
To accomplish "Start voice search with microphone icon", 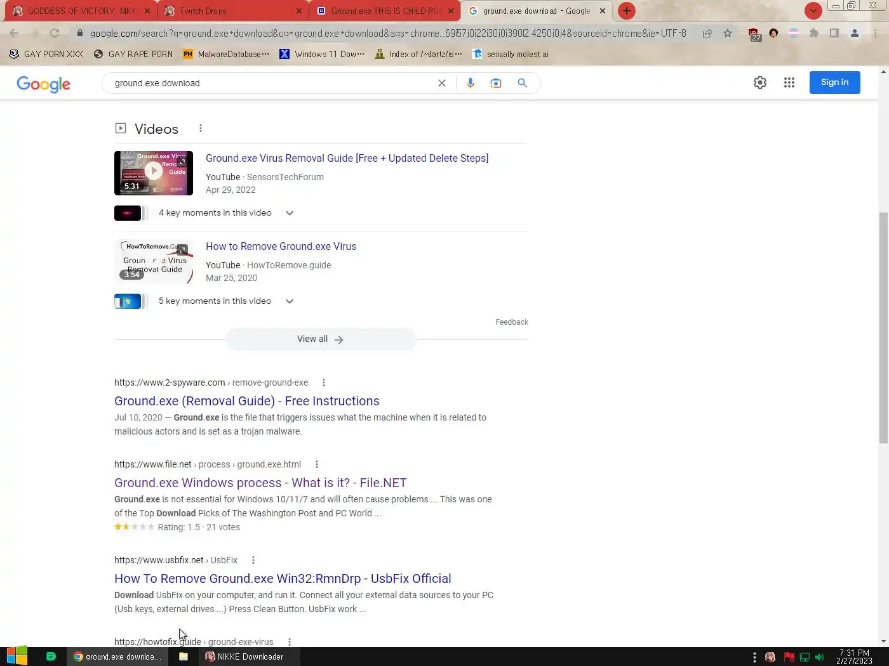I will tap(471, 83).
